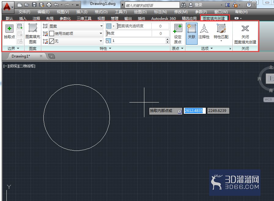Click the 特性匹配 match properties button
274x201 pixels.
(x=221, y=31)
